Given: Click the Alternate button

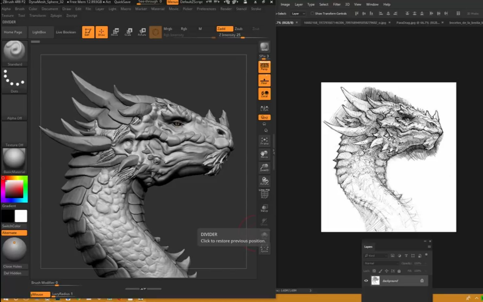Looking at the screenshot, I should [14, 233].
